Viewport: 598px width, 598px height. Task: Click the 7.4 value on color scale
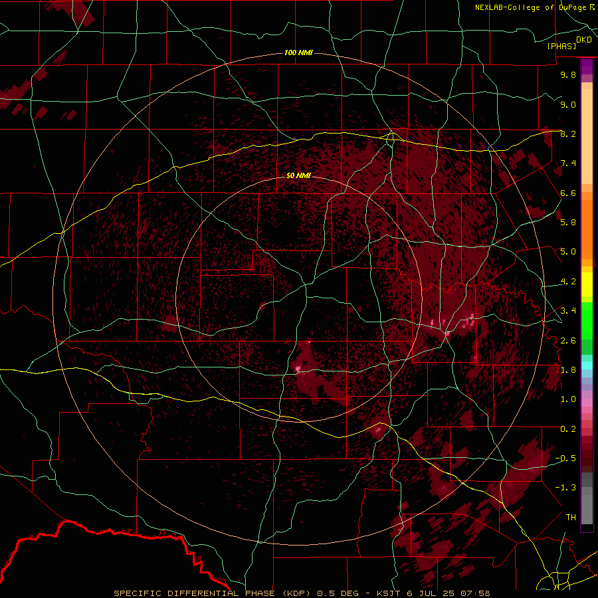click(x=568, y=163)
